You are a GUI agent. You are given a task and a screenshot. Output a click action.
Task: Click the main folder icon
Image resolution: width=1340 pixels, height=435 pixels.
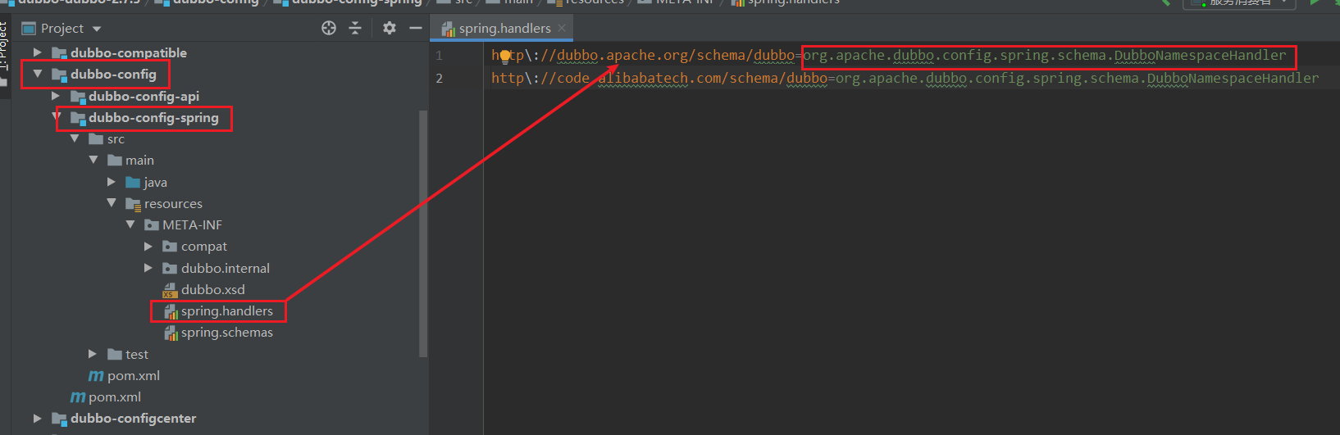[115, 160]
